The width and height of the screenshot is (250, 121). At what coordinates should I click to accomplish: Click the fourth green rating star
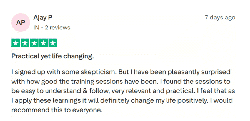coord(43,43)
